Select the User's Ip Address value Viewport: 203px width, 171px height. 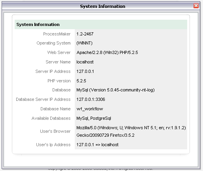[x=97, y=145]
